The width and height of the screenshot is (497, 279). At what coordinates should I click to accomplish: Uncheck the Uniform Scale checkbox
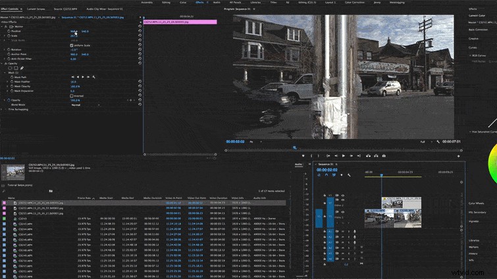click(71, 45)
